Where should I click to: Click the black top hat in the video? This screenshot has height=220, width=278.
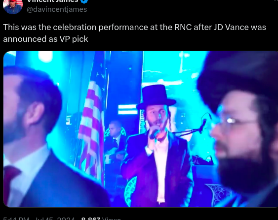pos(156,96)
